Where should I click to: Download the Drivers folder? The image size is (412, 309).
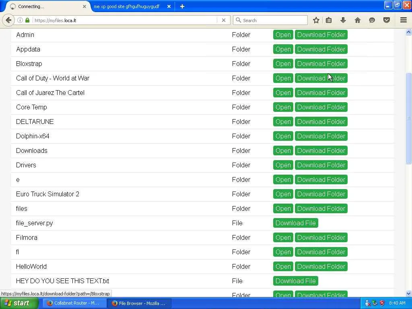(x=321, y=165)
